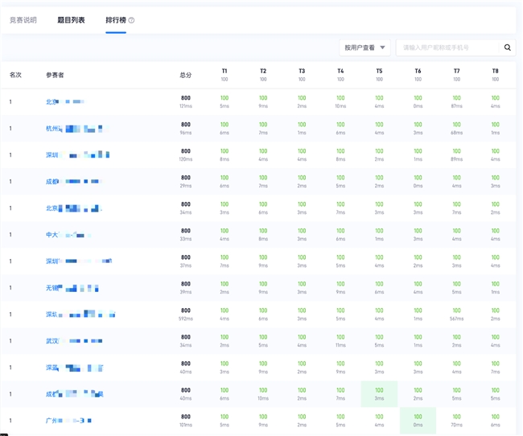This screenshot has height=436, width=523.
Task: Focus the username or phone search field
Action: [449, 47]
